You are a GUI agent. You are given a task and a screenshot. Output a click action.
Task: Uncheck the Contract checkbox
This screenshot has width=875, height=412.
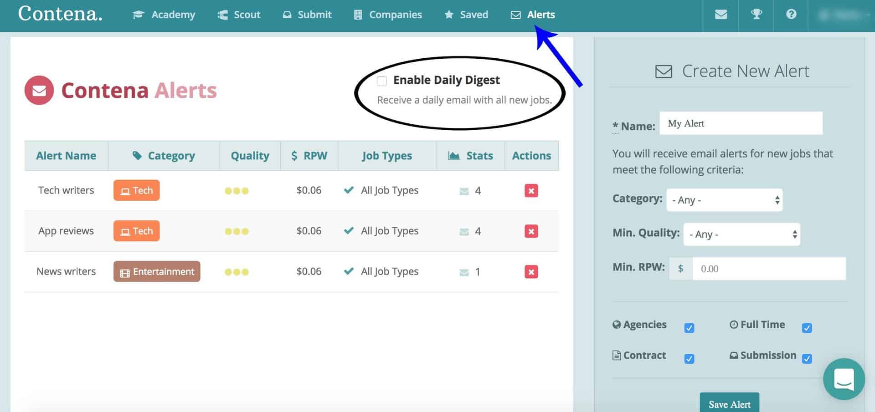(689, 359)
